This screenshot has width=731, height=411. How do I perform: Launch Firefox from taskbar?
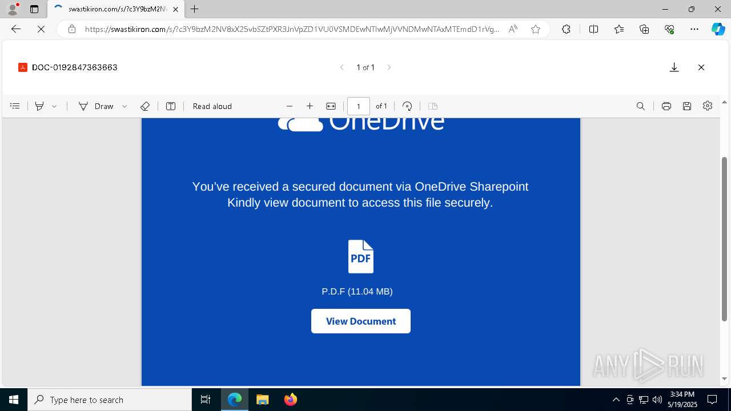291,400
